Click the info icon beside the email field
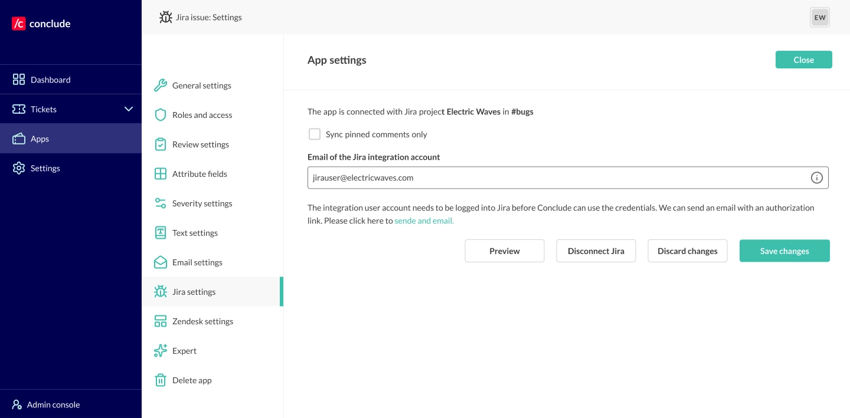 click(x=817, y=177)
